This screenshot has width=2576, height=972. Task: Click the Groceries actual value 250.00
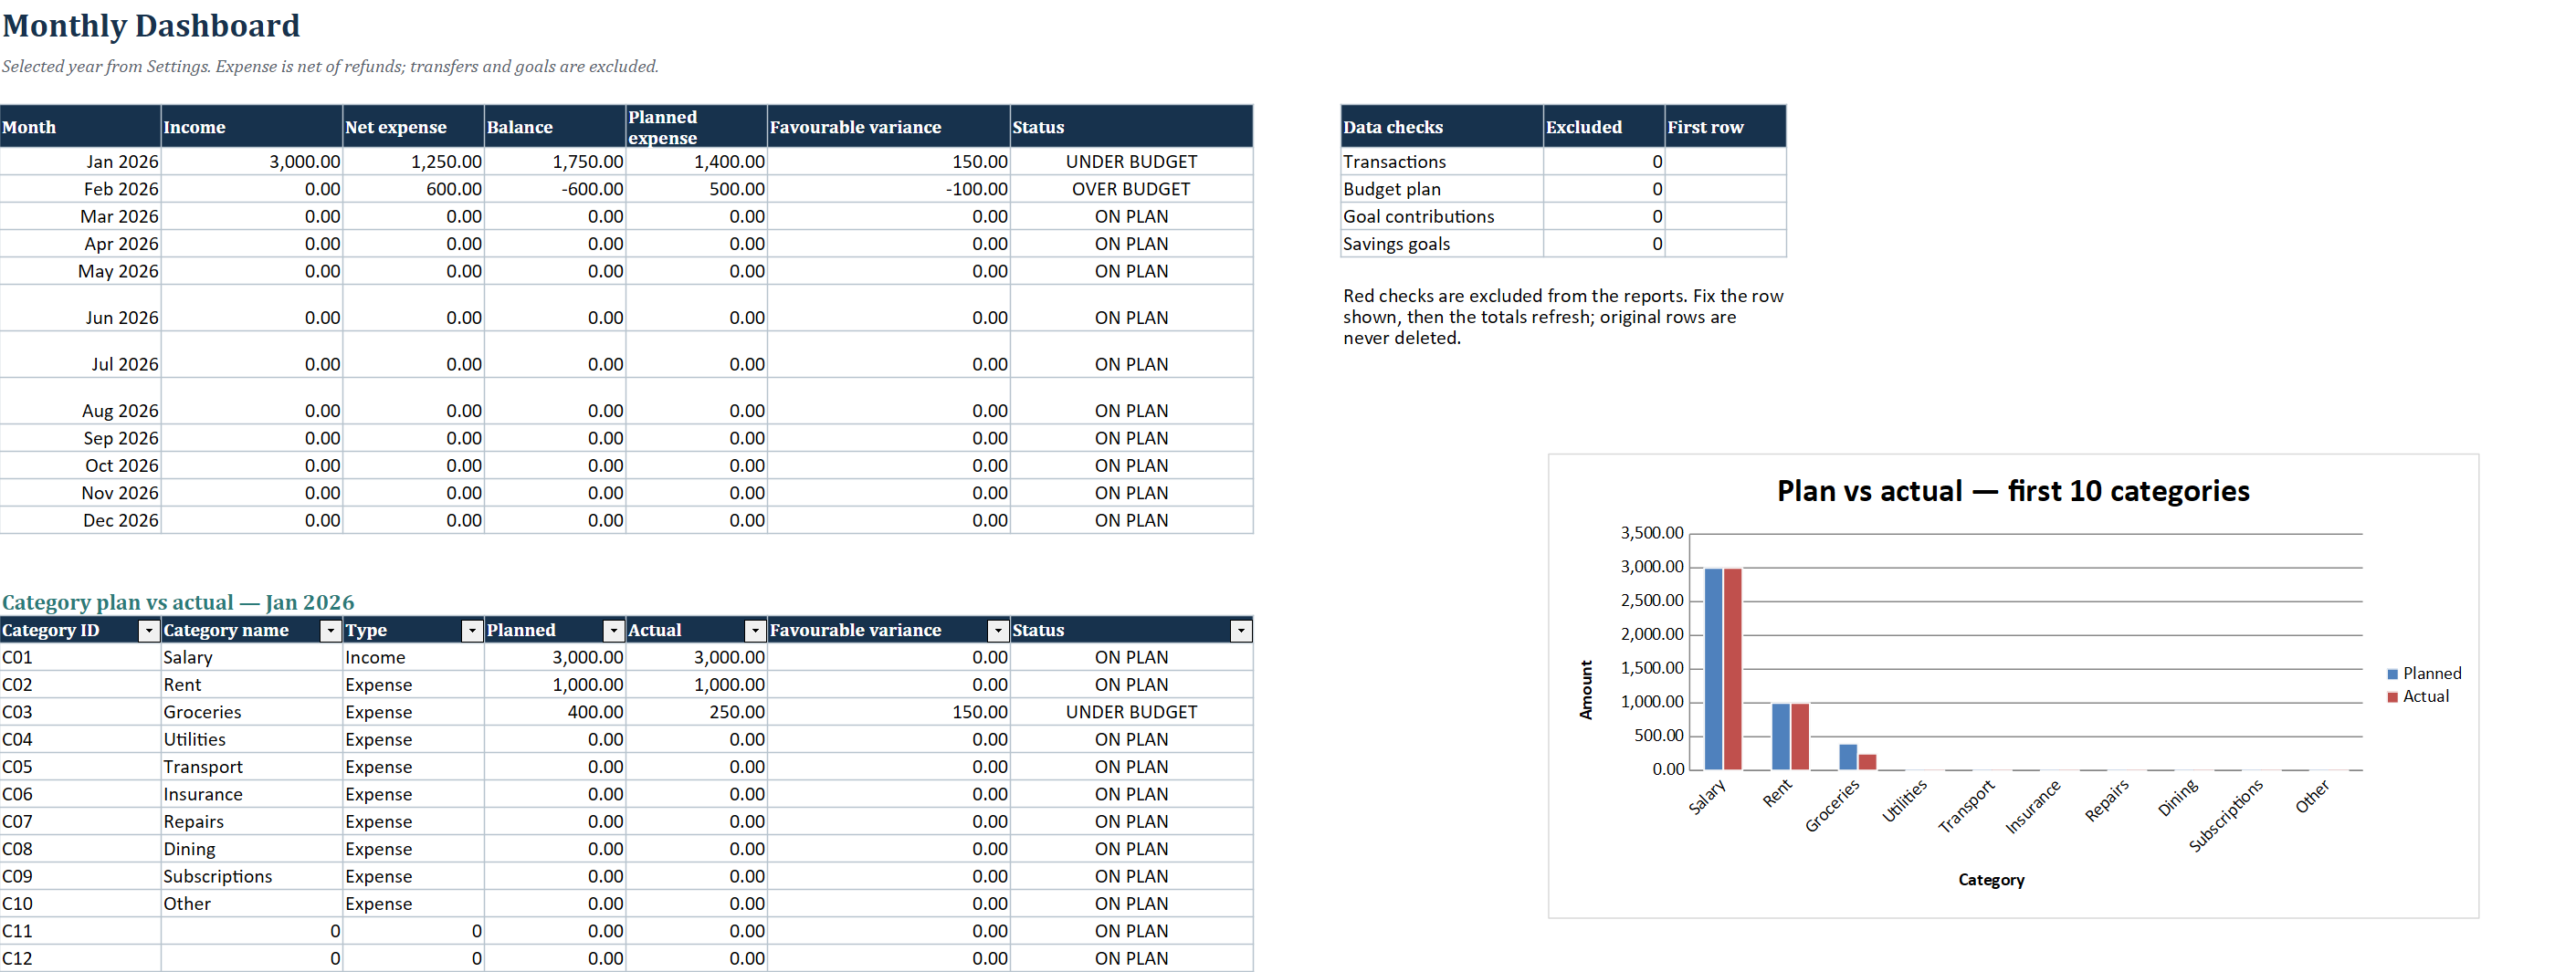point(697,711)
